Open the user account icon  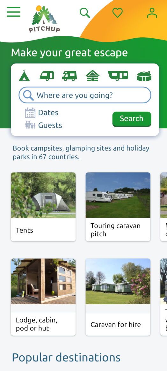pyautogui.click(x=152, y=13)
